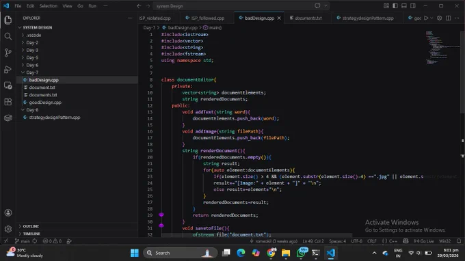Close the badDesign.cpp tab
Viewport: 465px width, 261px height.
[x=279, y=18]
